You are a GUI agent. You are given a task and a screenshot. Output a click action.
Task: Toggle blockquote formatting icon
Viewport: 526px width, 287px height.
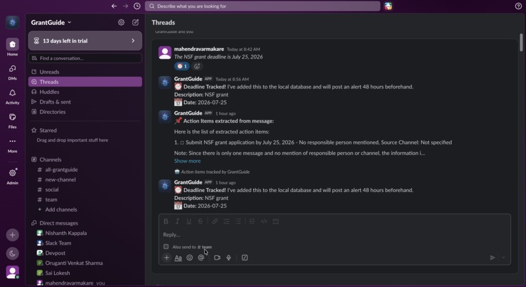(253, 221)
